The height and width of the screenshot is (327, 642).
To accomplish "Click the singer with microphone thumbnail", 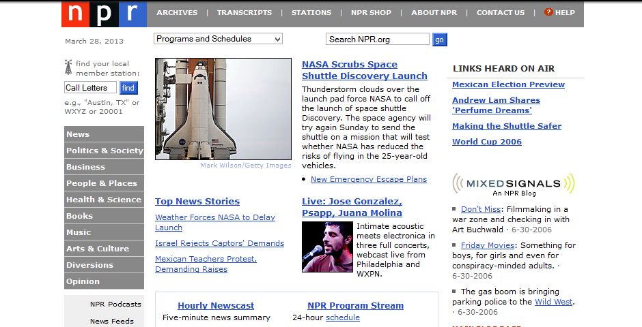I will coord(327,247).
